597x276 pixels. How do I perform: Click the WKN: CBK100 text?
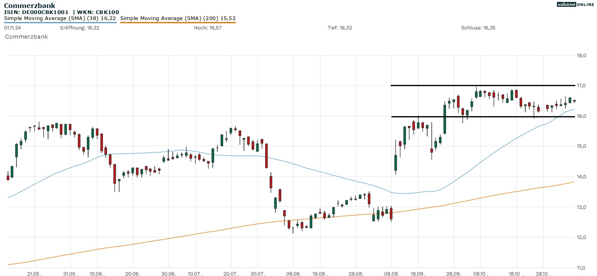98,12
